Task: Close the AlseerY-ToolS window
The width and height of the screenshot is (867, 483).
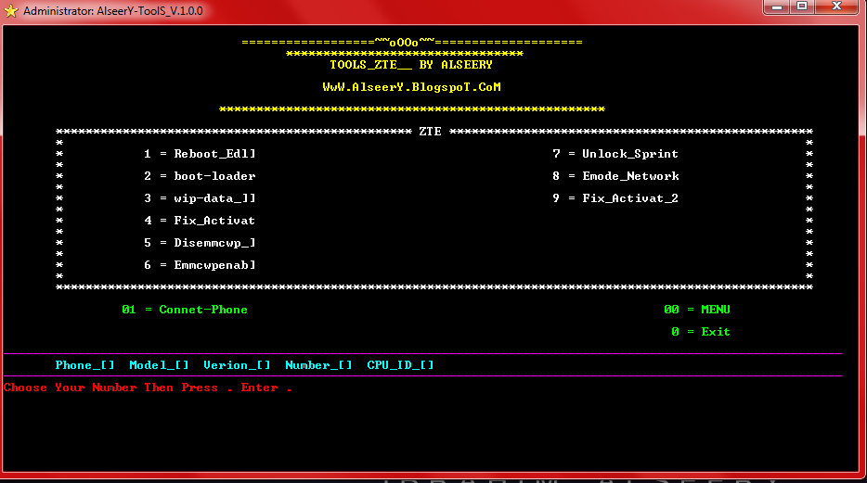Action: tap(836, 6)
